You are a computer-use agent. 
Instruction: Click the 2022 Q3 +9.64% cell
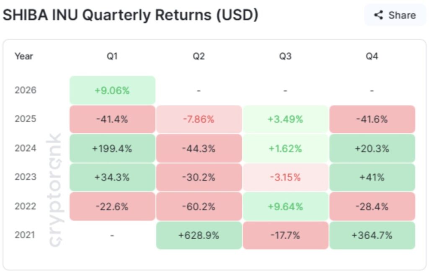click(285, 206)
